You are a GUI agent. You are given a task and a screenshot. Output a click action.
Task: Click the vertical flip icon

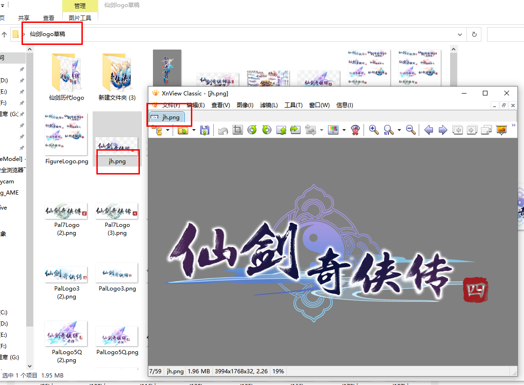281,130
